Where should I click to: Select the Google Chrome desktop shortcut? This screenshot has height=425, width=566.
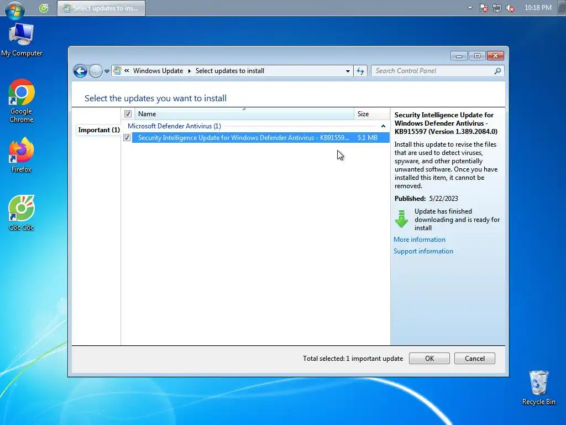[x=22, y=101]
